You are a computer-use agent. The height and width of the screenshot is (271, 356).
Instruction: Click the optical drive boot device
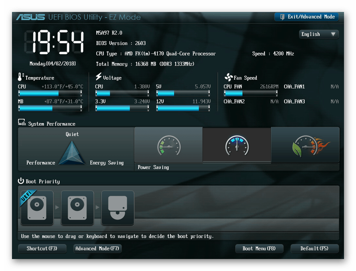click(118, 207)
